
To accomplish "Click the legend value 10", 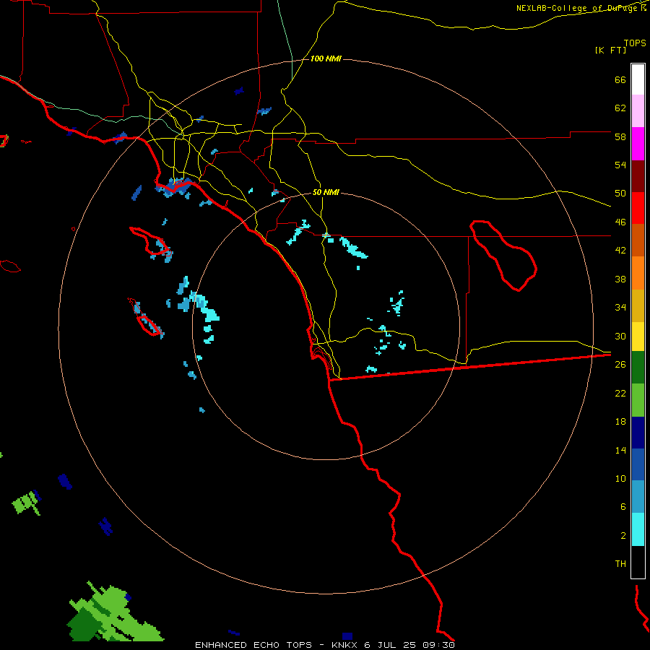I will 620,478.
